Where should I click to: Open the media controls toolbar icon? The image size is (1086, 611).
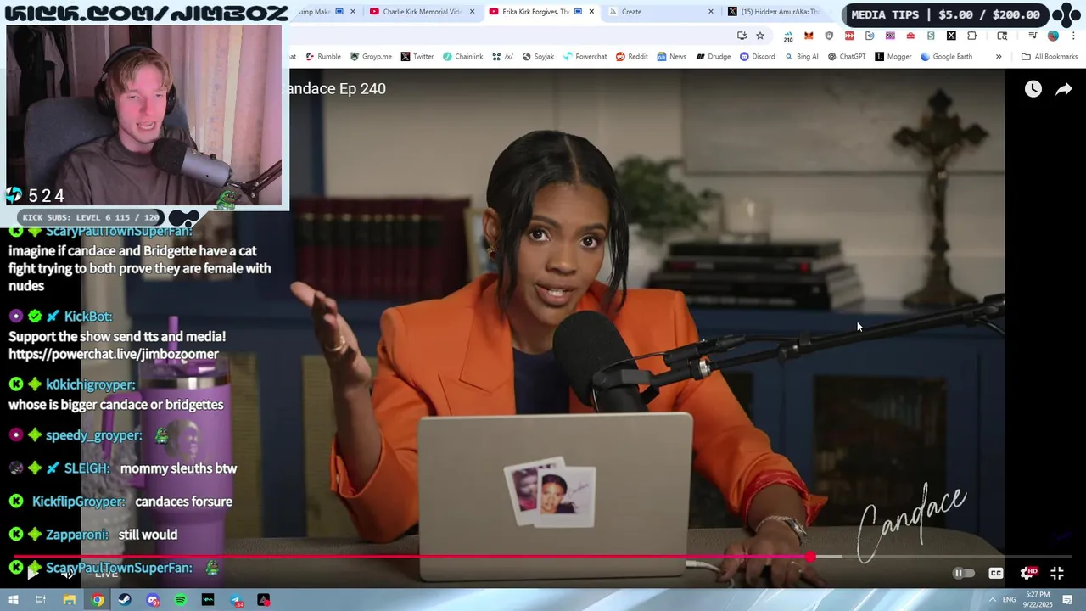[1033, 36]
